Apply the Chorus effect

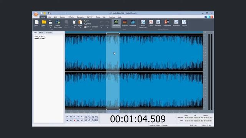click(151, 23)
